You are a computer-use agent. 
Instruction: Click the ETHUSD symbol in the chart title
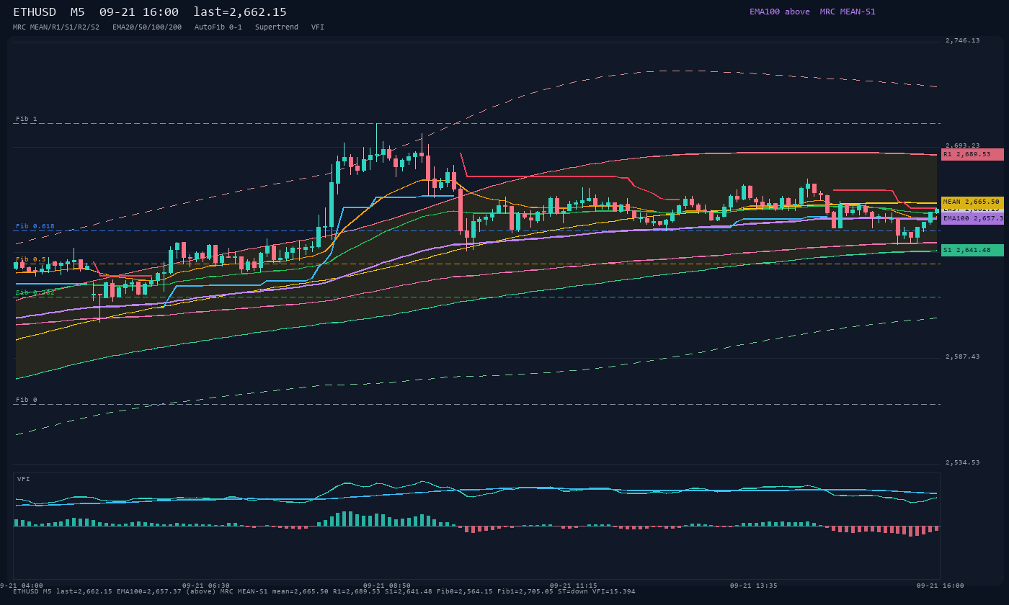(x=35, y=12)
